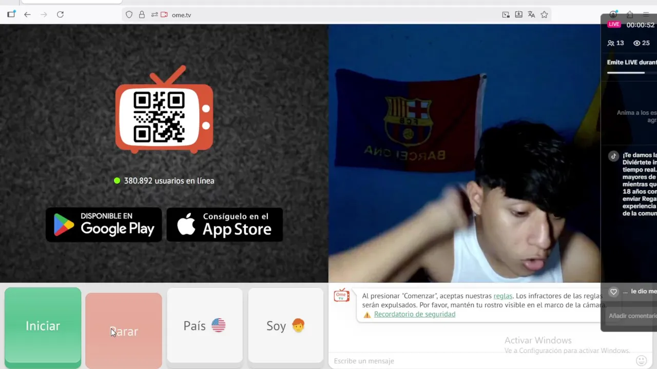Click the 25 viewers eye counter
The width and height of the screenshot is (657, 369).
pyautogui.click(x=642, y=43)
